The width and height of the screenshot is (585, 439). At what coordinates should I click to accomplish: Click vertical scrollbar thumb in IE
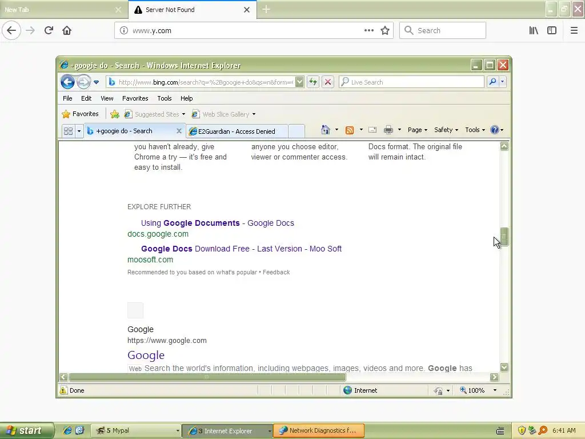[x=504, y=236]
